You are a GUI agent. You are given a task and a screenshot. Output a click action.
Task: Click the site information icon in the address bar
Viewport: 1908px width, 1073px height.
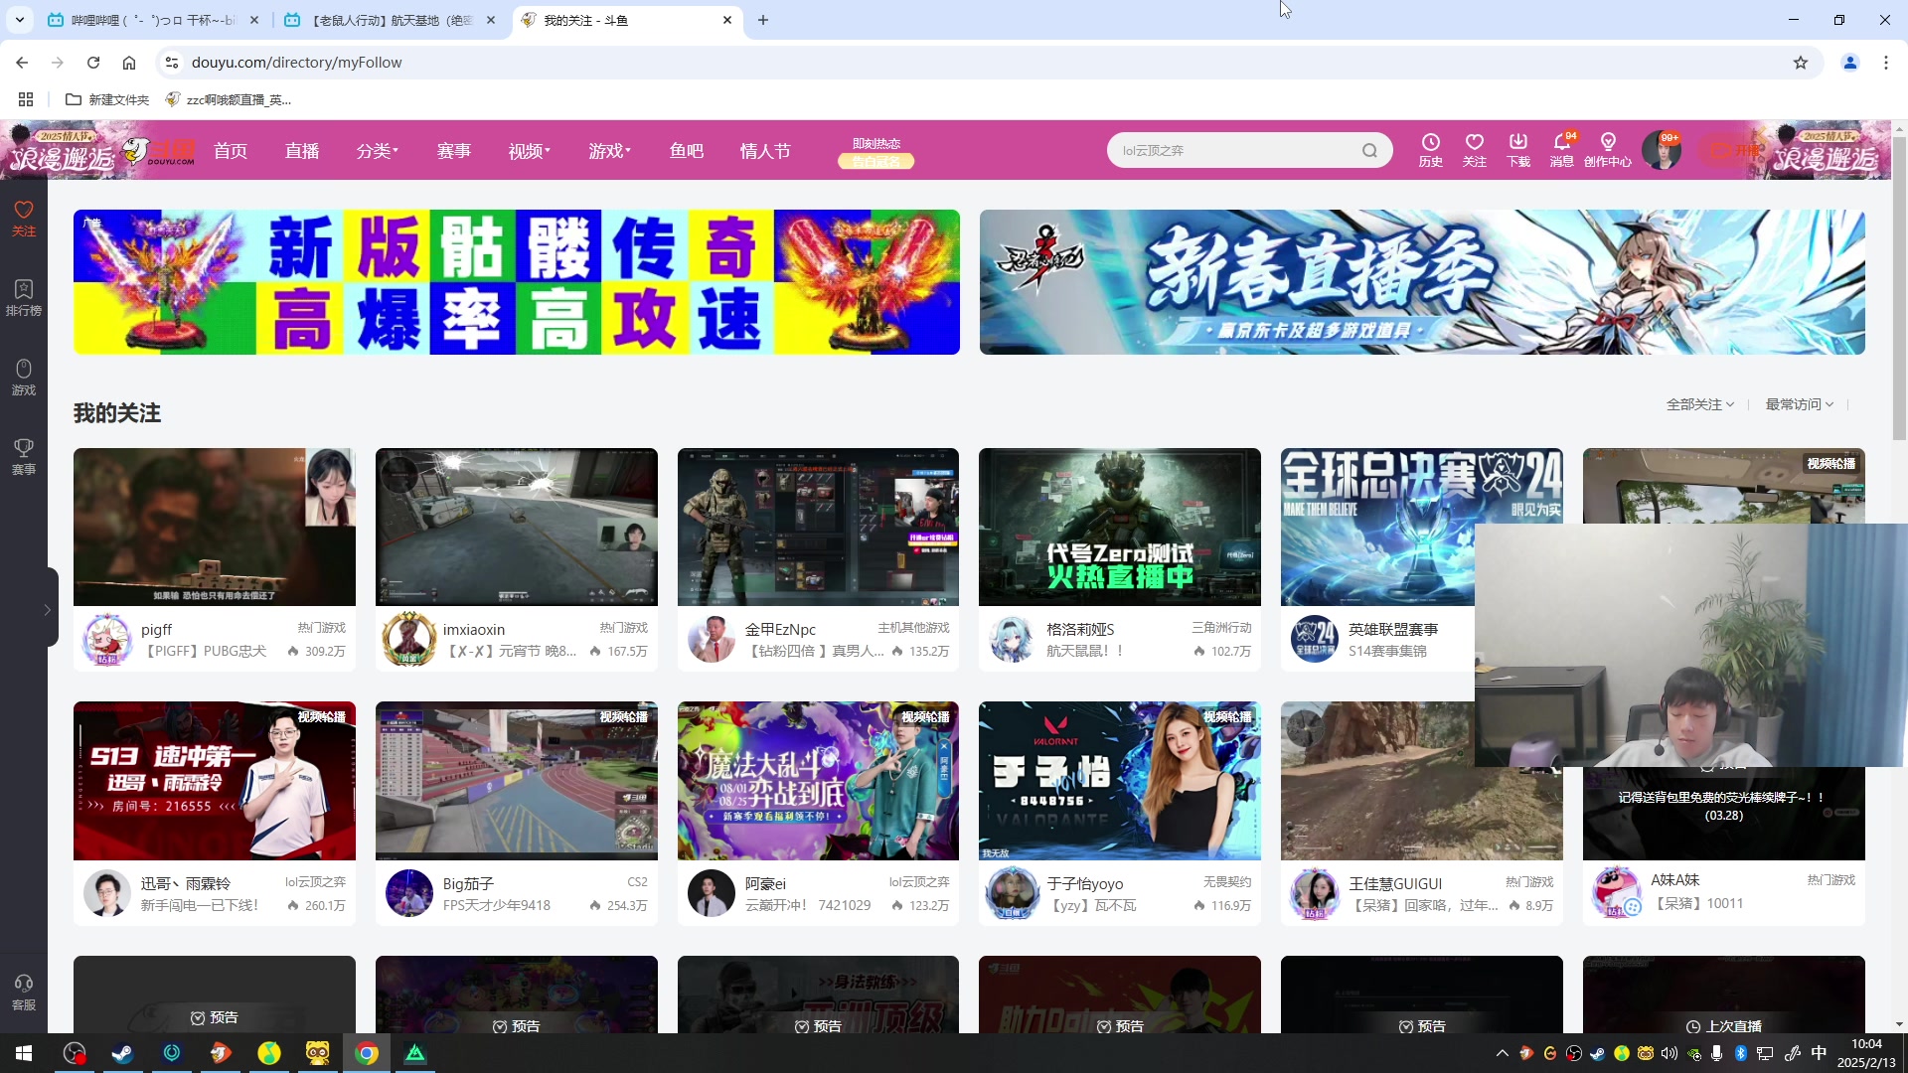171,63
